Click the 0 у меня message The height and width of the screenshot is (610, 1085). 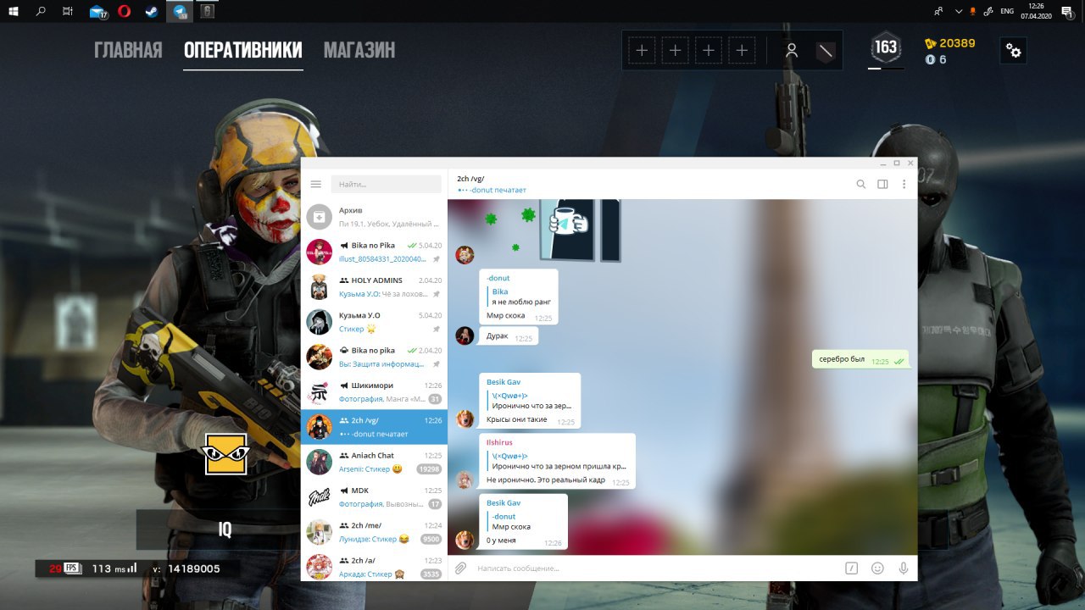[x=524, y=522]
